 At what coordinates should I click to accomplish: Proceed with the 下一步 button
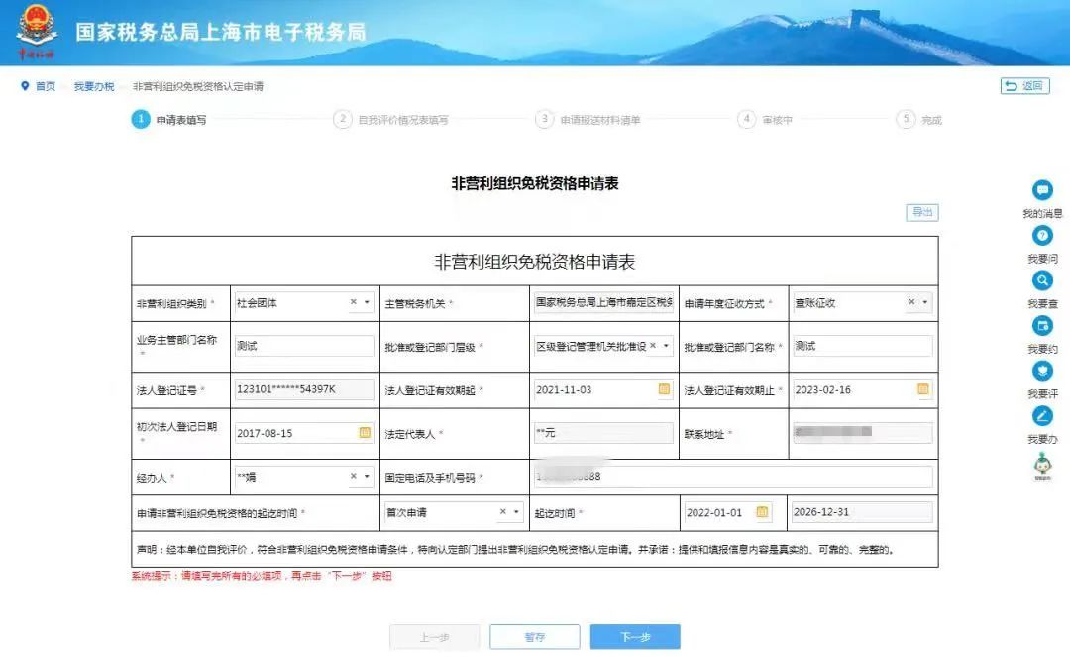coord(635,637)
